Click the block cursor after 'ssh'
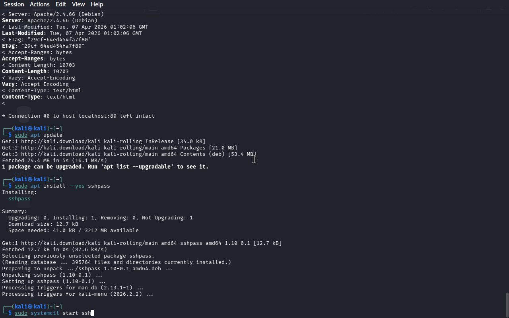The image size is (509, 318). pyautogui.click(x=93, y=313)
